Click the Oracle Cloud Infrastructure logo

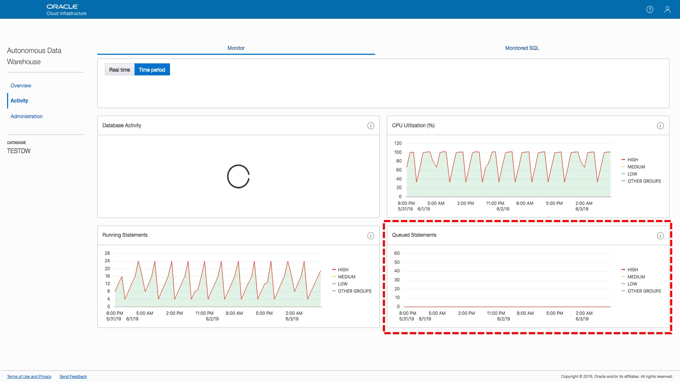pyautogui.click(x=66, y=10)
